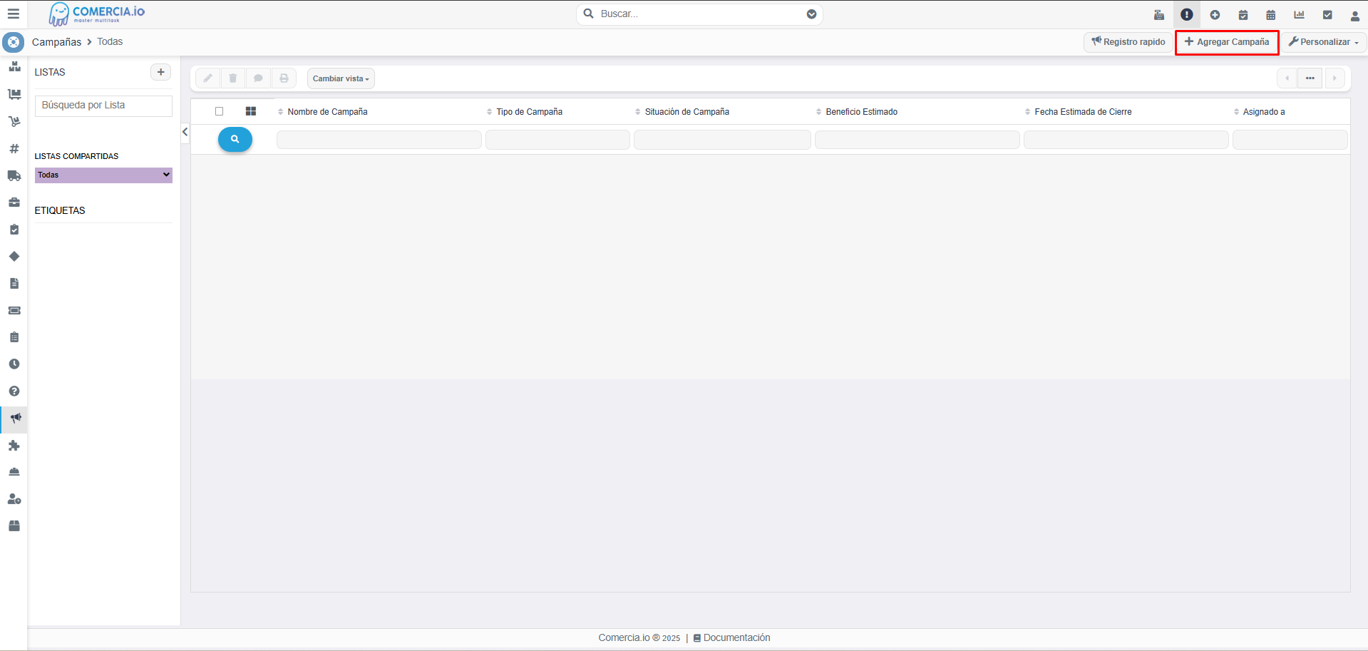Open the Todas shared lists dropdown
The image size is (1368, 651).
[x=103, y=175]
